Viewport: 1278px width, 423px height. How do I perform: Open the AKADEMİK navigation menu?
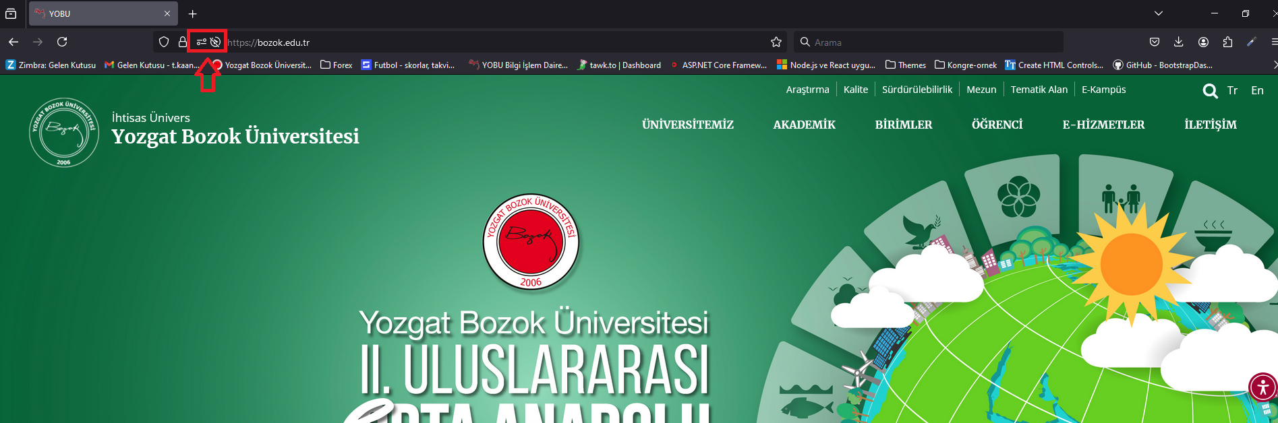point(804,125)
